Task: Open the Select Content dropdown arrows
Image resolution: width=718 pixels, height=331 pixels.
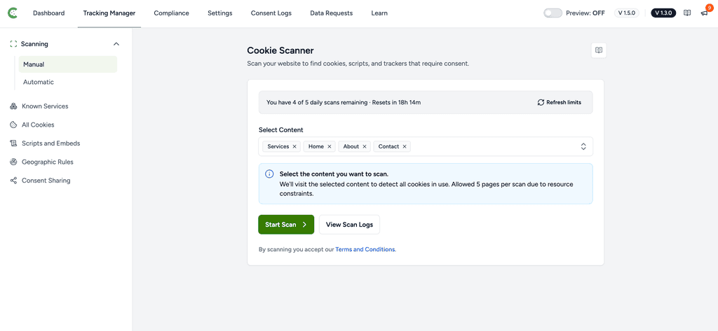Action: tap(583, 147)
